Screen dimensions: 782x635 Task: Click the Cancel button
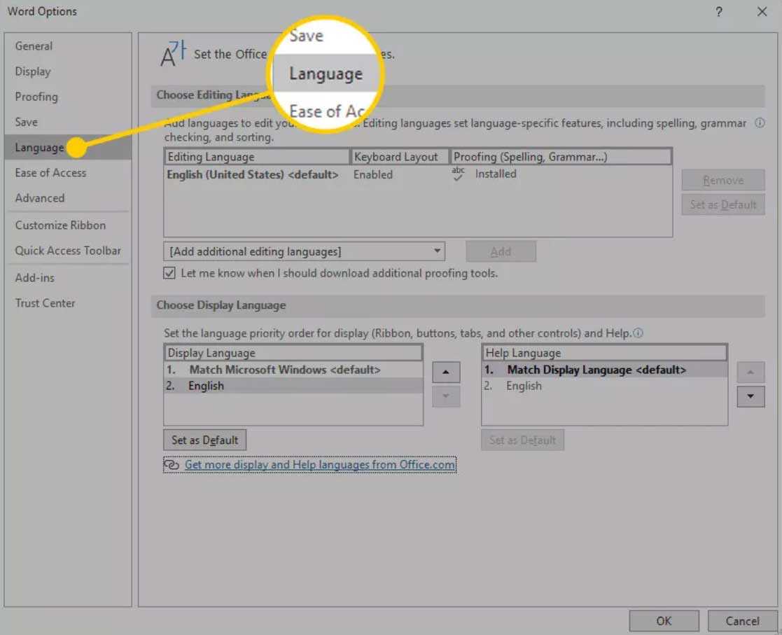tap(742, 621)
